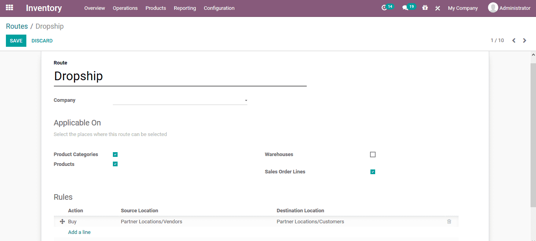The height and width of the screenshot is (241, 536).
Task: Save the Dropship route
Action: coord(16,40)
